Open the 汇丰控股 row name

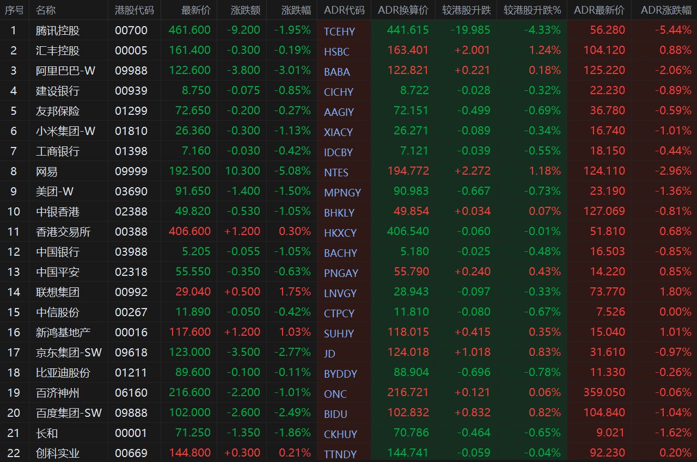(58, 51)
